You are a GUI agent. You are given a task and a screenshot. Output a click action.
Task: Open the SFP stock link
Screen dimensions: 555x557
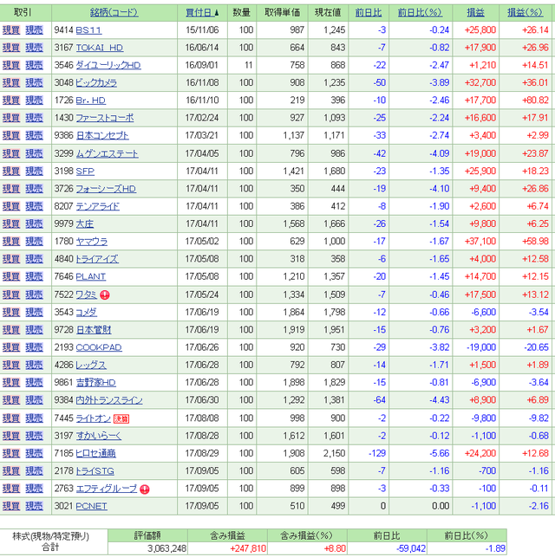[85, 172]
